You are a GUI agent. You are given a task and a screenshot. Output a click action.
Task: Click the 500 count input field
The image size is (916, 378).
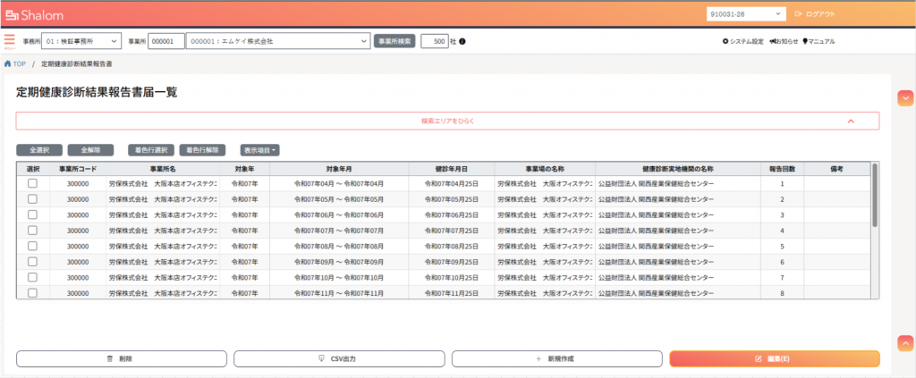coord(434,41)
